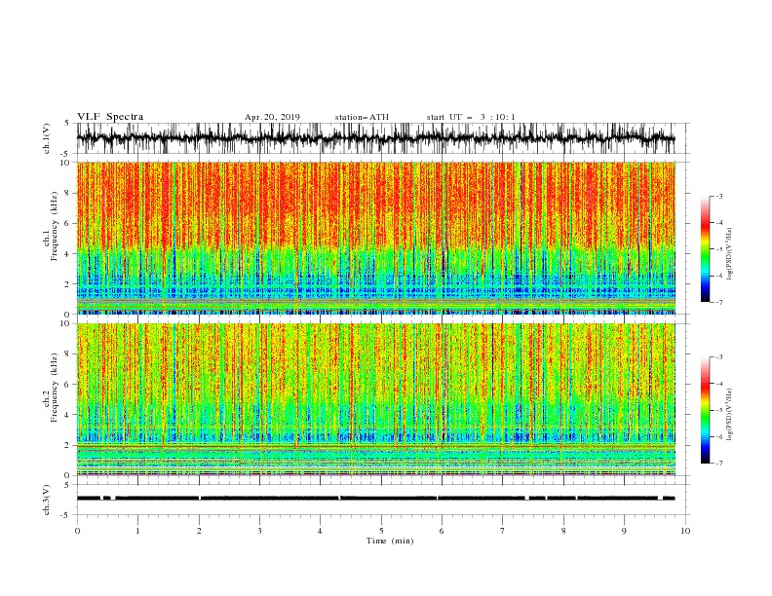The width and height of the screenshot is (772, 596).
Task: Click the "5" tick label of ch.1(V) axis
Action: click(x=67, y=123)
